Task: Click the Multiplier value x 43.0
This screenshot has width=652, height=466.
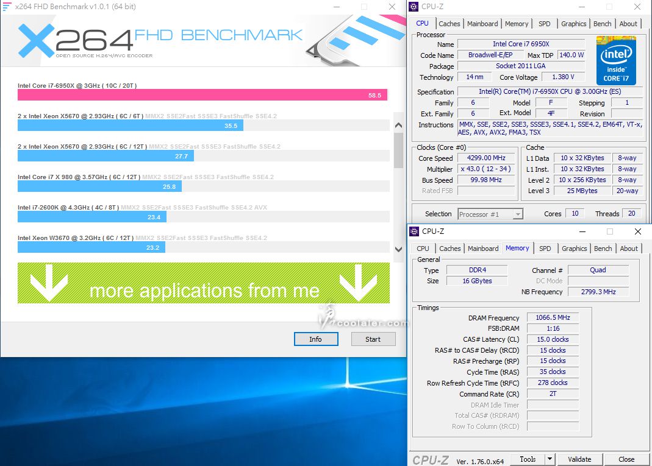Action: tap(486, 169)
